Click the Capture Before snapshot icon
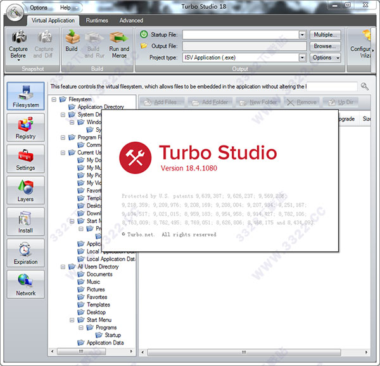This screenshot has height=366, width=380. click(19, 36)
